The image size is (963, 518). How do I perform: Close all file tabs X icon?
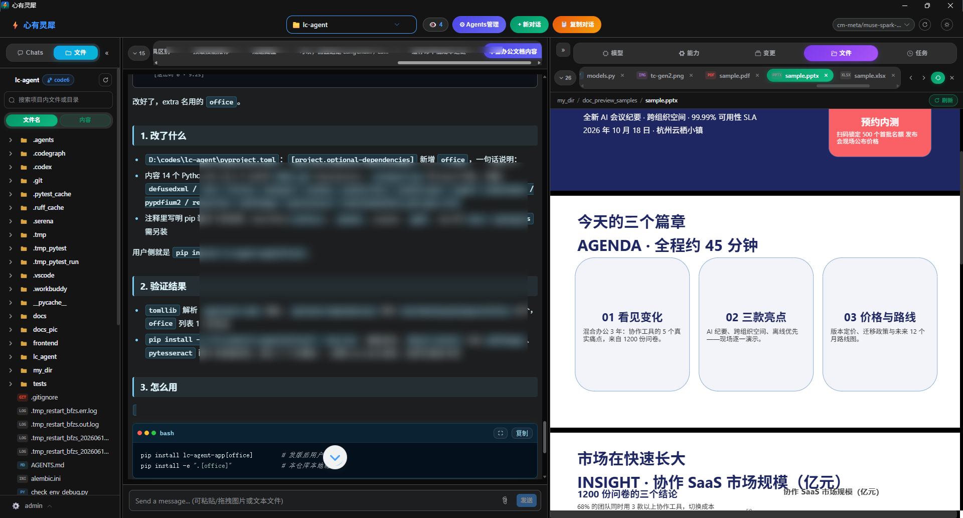[x=952, y=78]
